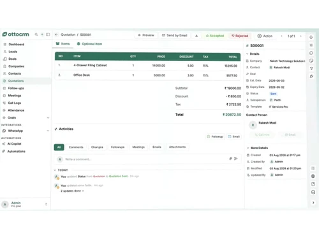
Task: Click the funnel filter icon in right rail
Action: [x=311, y=68]
